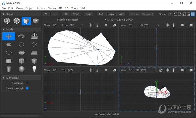
Task: Open the 2D menu
Action: pos(60,8)
